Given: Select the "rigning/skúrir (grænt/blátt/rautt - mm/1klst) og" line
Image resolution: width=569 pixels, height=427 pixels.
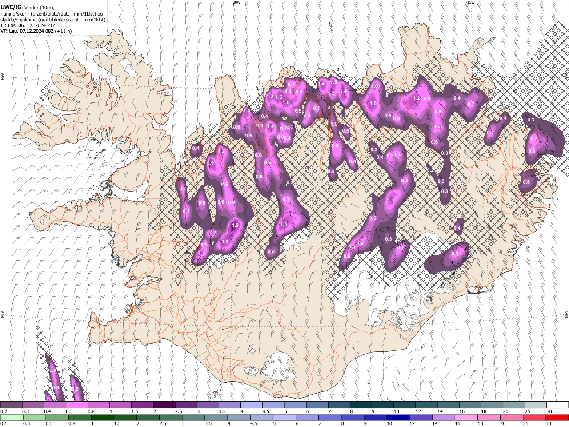Looking at the screenshot, I should coord(52,14).
